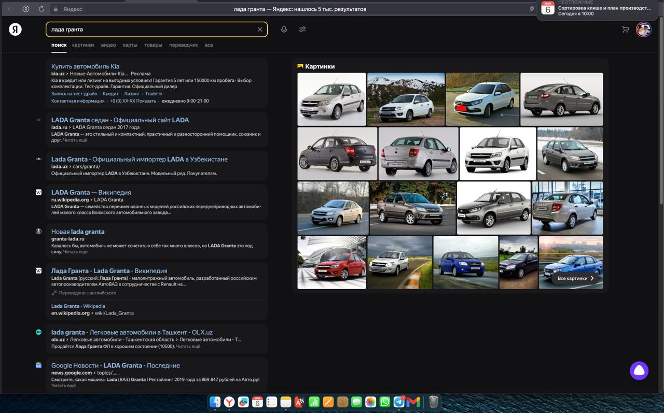Screen dimensions: 664x413
Task: Open the "все" services tab
Action: [209, 45]
